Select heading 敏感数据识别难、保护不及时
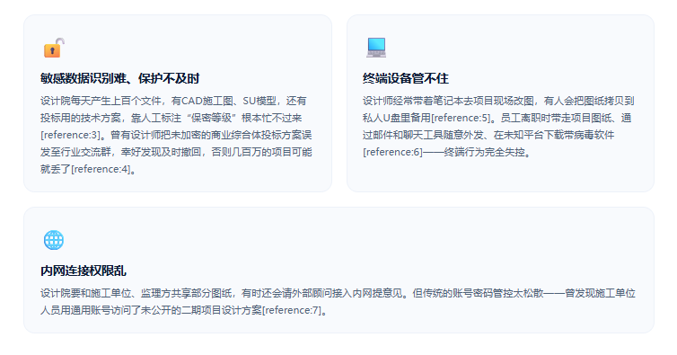 coord(120,79)
